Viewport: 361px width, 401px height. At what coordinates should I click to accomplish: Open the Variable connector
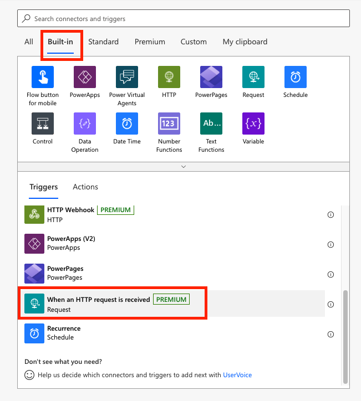coord(253,124)
